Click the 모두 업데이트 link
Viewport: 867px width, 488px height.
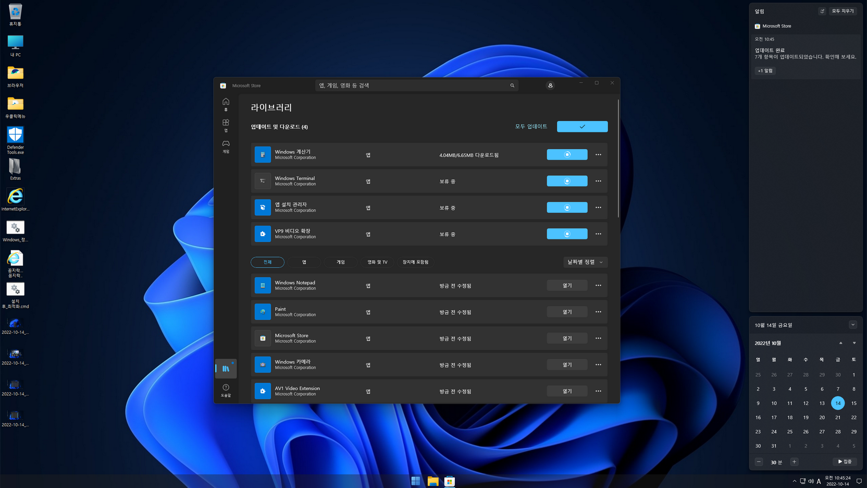(x=531, y=126)
